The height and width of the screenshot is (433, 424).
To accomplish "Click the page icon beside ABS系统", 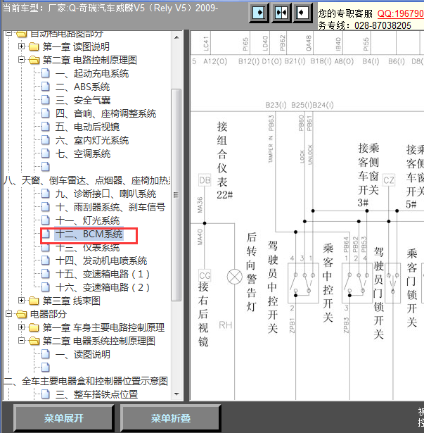I will click(x=46, y=87).
